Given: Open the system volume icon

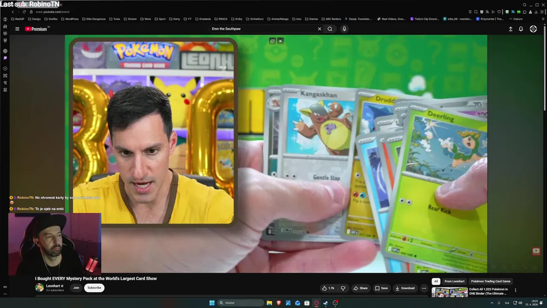Looking at the screenshot, I should pyautogui.click(x=520, y=303).
